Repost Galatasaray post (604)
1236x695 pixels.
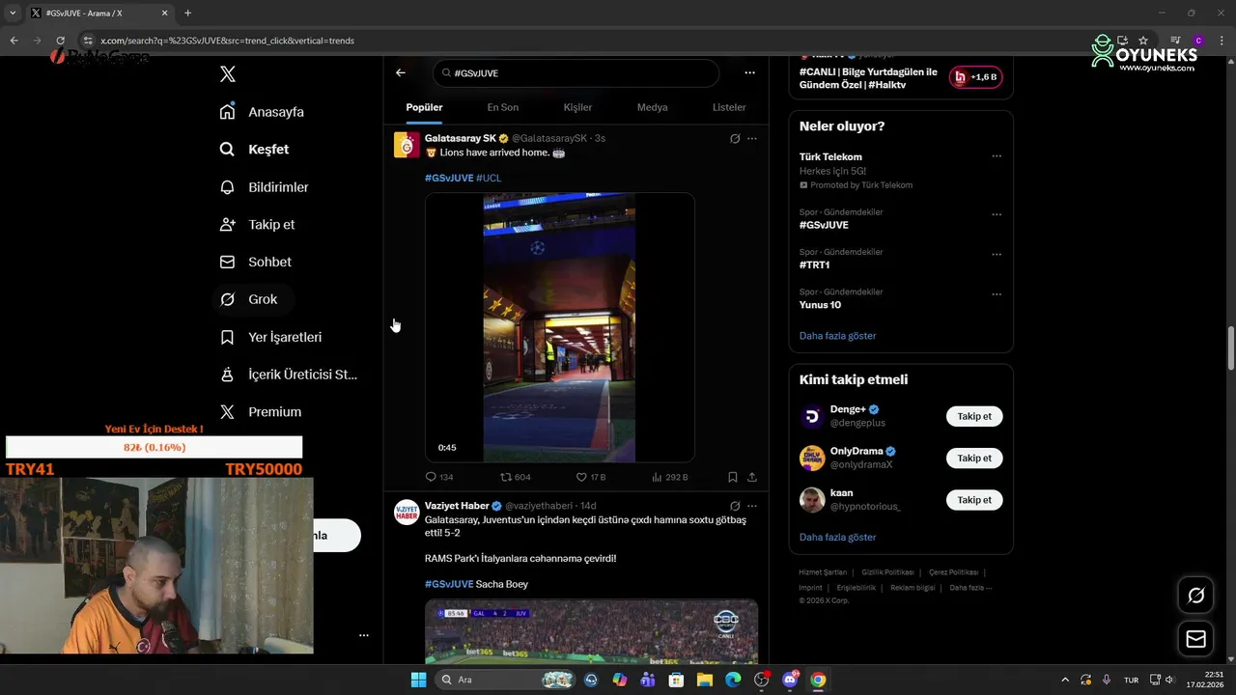click(515, 477)
